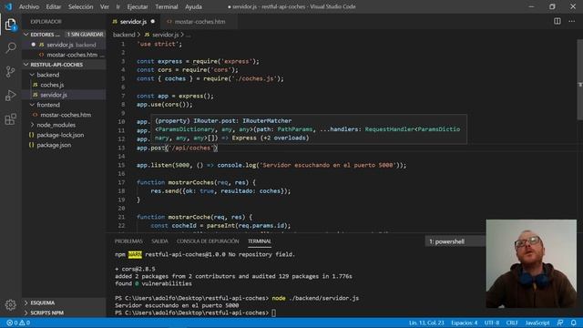Collapse the backend folder
583x328 pixels.
33,75
